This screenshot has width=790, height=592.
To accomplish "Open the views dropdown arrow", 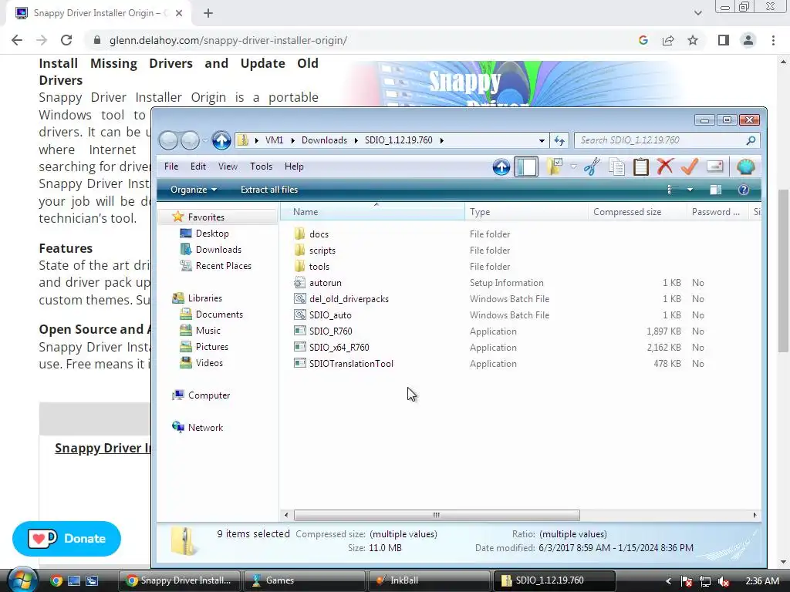I will coord(690,190).
